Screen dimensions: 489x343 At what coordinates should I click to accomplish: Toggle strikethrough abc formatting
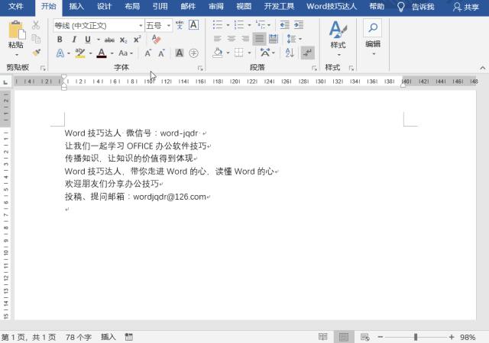109,40
